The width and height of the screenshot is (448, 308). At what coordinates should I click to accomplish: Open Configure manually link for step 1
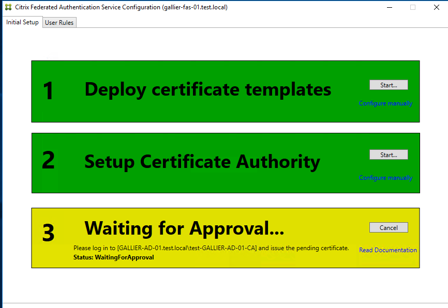pyautogui.click(x=385, y=103)
